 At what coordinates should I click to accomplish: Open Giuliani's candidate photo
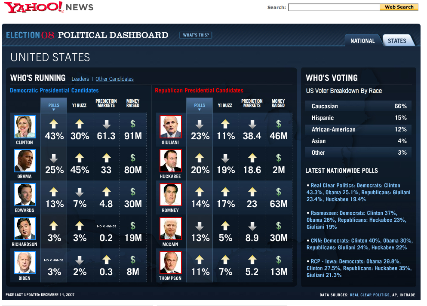(171, 127)
